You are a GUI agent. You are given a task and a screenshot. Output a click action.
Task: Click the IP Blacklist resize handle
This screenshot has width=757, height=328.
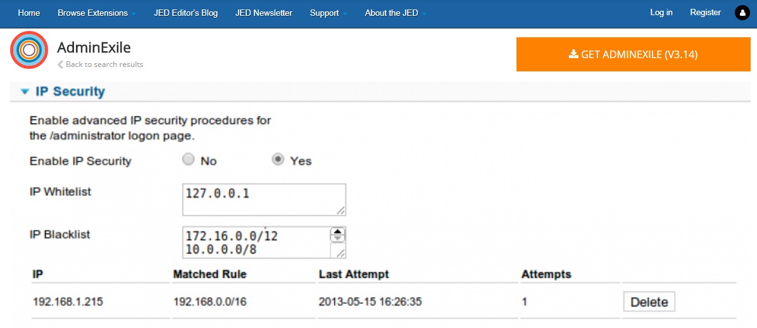point(341,253)
